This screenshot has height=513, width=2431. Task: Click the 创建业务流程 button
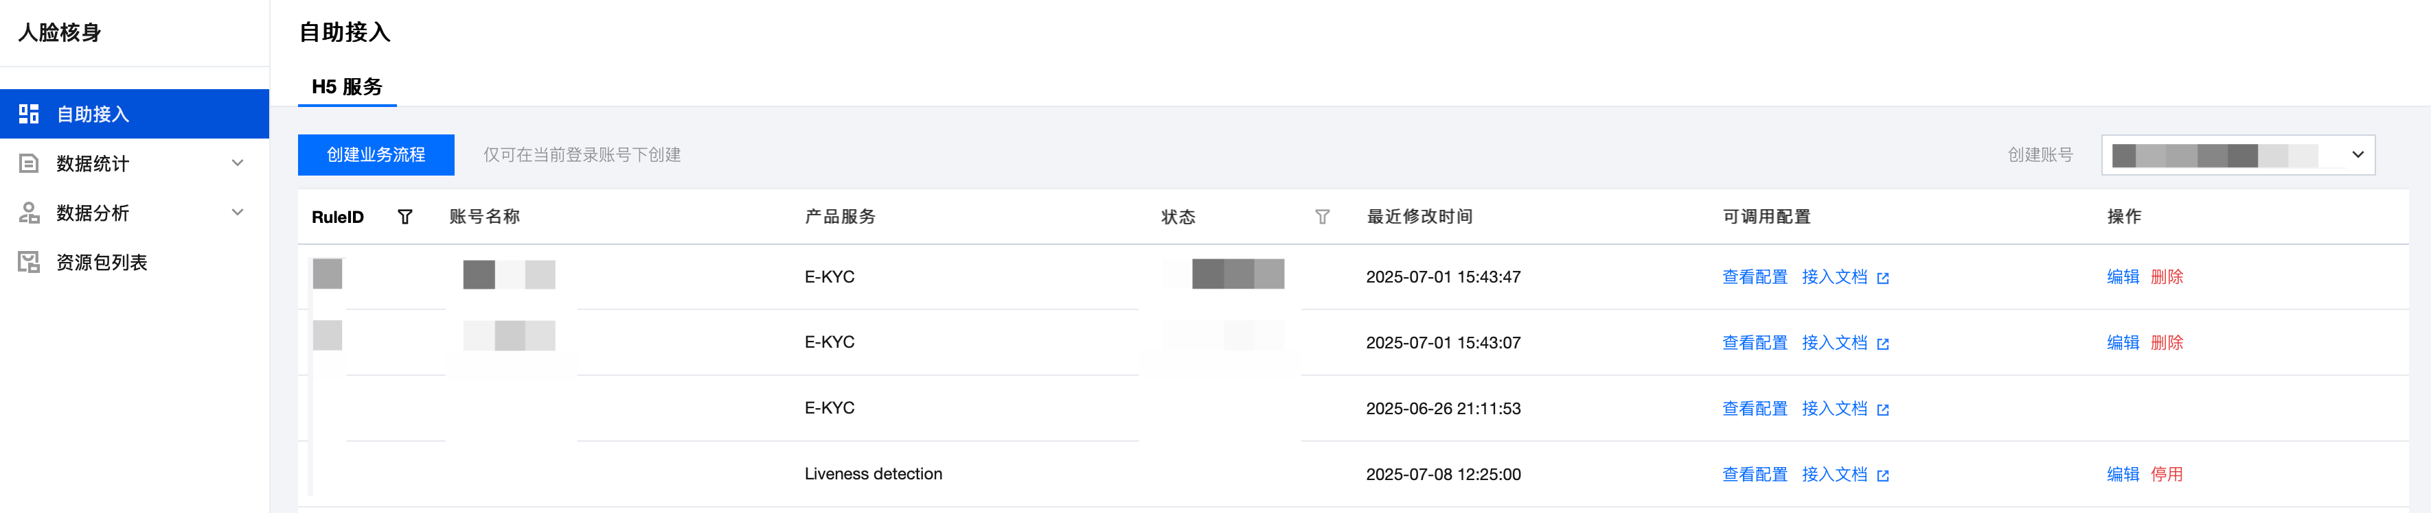point(376,155)
